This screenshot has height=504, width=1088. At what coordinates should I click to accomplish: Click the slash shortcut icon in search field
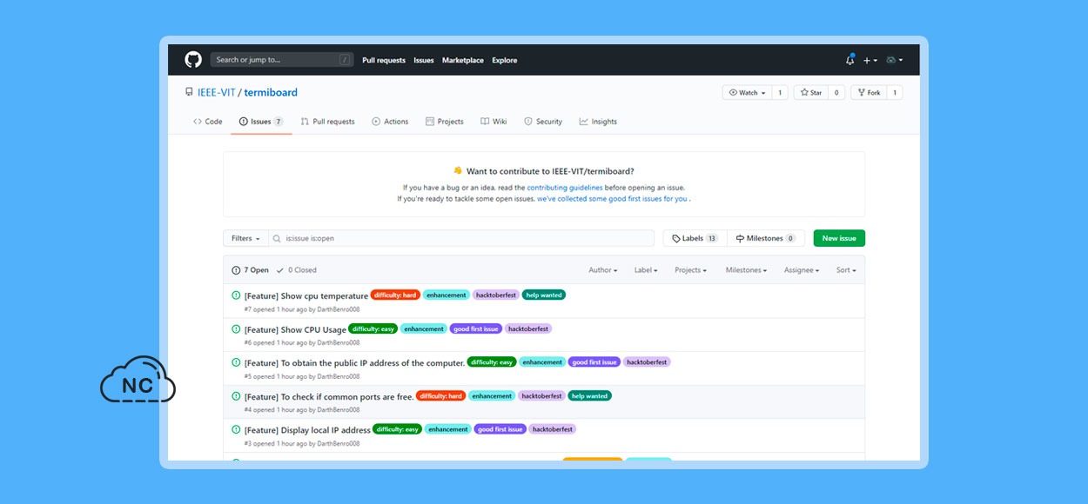346,60
